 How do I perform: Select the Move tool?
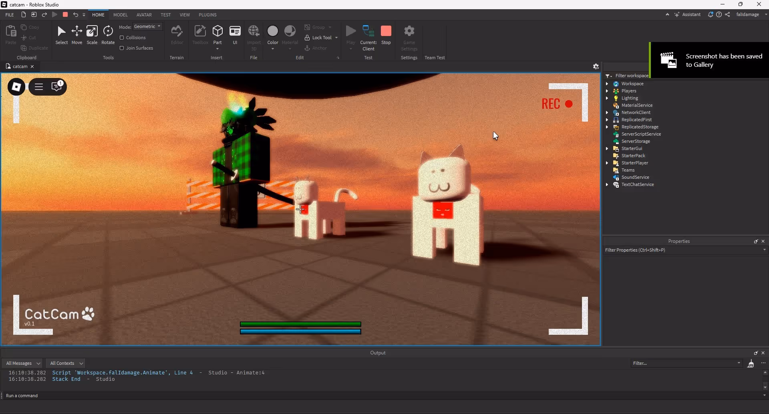click(x=76, y=35)
